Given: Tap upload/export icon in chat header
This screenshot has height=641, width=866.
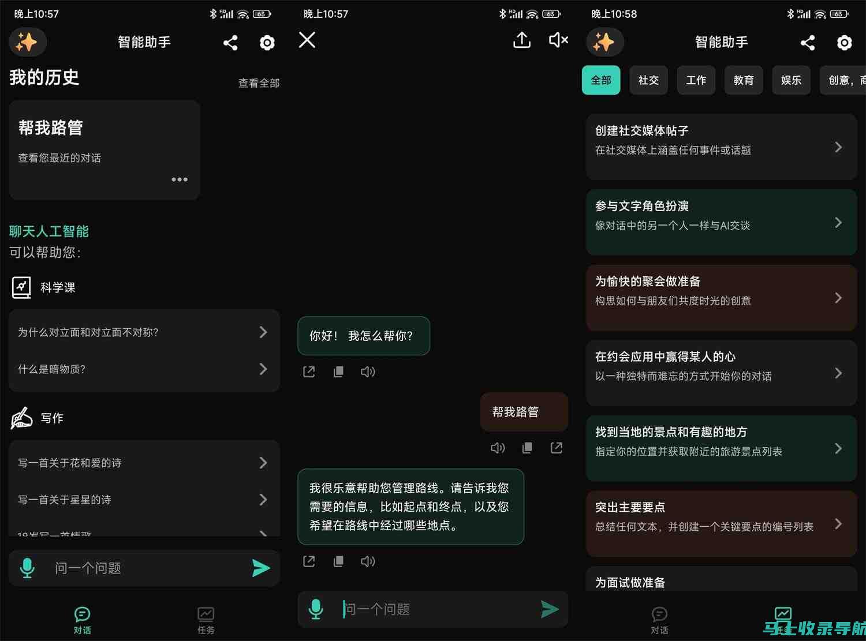Looking at the screenshot, I should [x=522, y=40].
